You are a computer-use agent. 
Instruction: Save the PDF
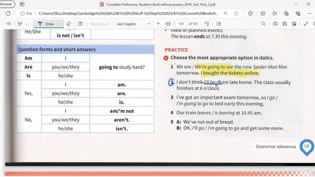point(284,24)
